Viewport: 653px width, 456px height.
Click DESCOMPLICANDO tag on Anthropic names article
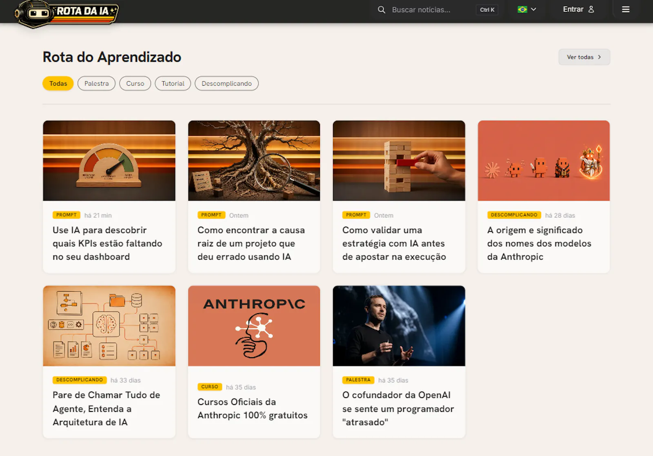(514, 215)
